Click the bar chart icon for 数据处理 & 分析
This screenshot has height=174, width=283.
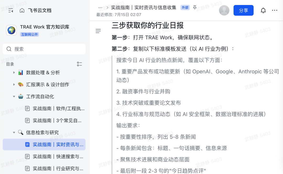[21, 73]
